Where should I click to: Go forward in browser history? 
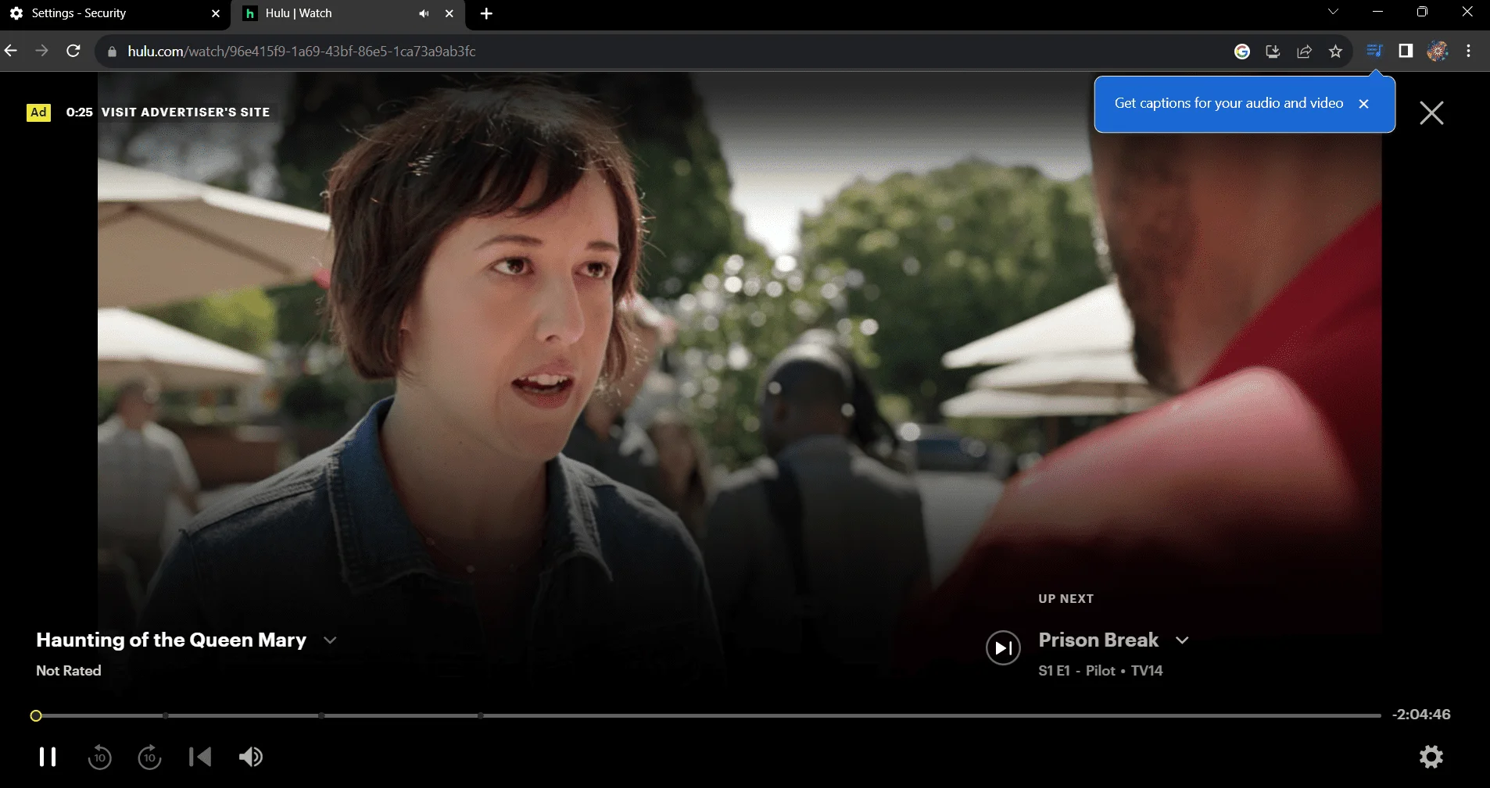pyautogui.click(x=42, y=51)
